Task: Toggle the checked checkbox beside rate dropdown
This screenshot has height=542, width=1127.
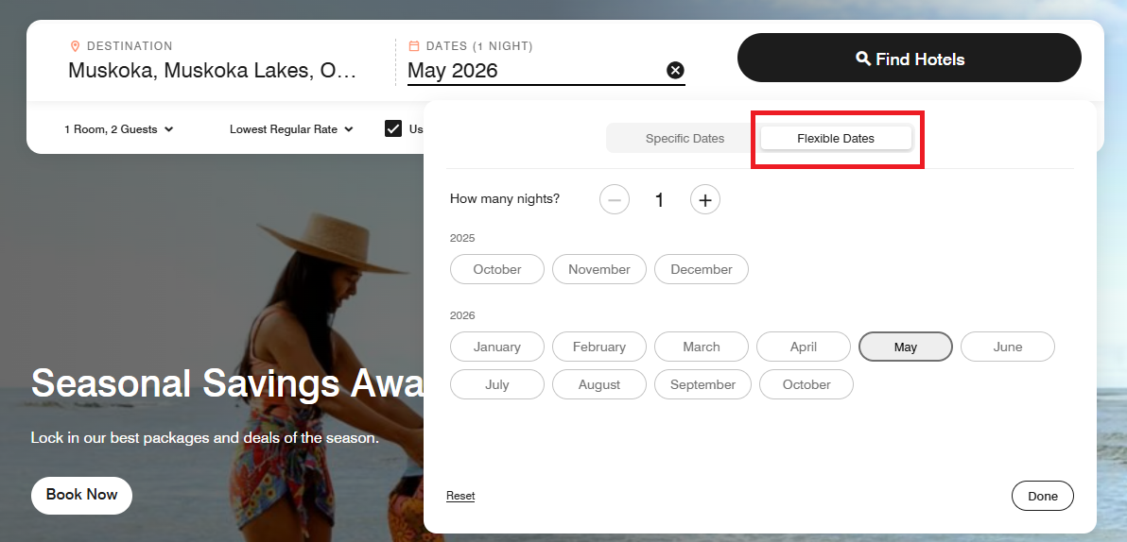Action: coord(393,129)
